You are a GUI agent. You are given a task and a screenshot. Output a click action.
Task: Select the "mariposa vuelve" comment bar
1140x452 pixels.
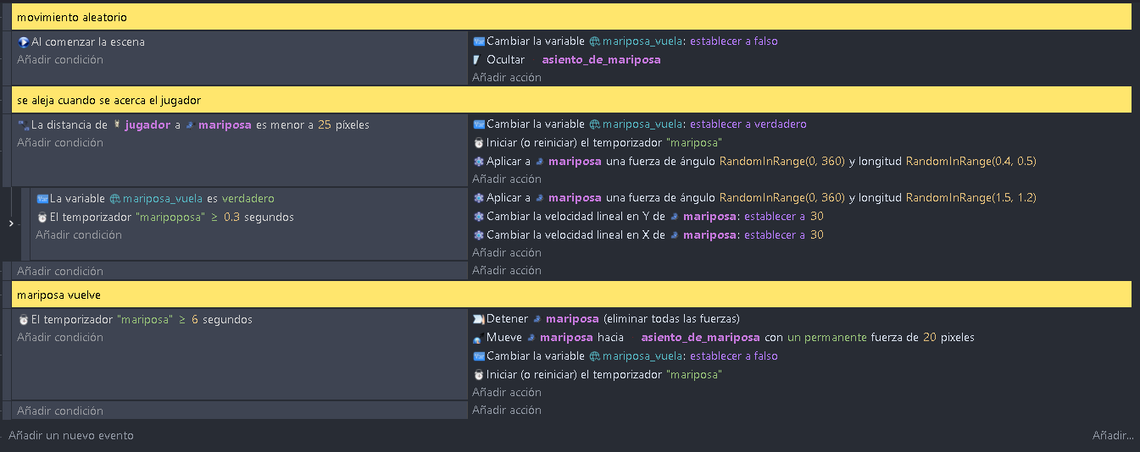click(x=572, y=295)
